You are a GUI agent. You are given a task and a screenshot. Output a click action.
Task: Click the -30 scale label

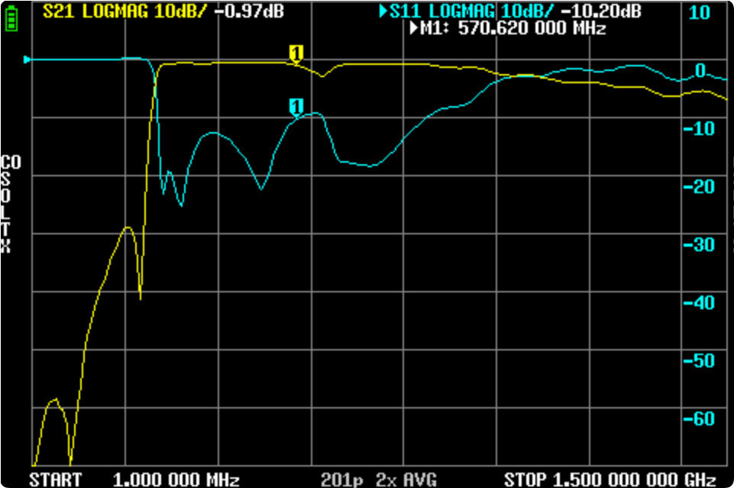[x=699, y=244]
